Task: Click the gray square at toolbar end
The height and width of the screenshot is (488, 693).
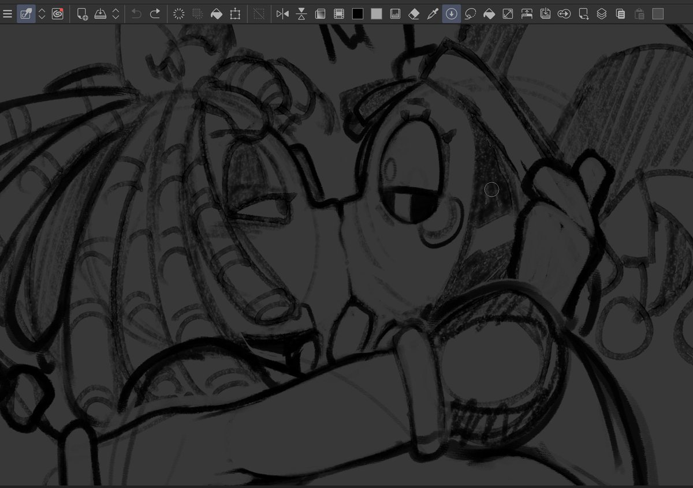Action: (x=658, y=13)
